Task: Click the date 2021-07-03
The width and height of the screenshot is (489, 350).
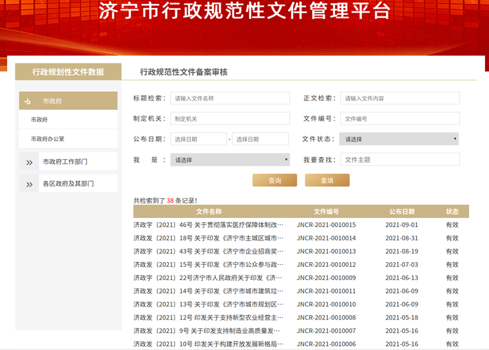Action: pos(402,265)
